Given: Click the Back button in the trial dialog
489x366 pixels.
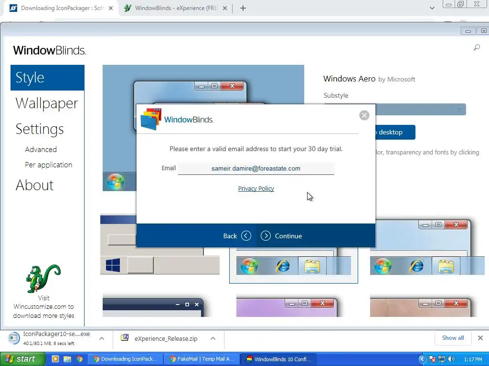Looking at the screenshot, I should click(x=237, y=236).
